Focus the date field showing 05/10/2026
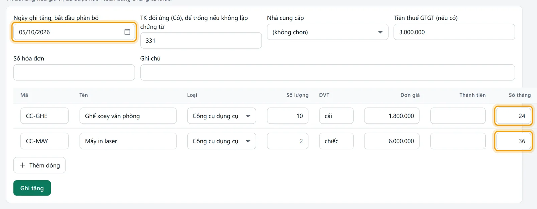The height and width of the screenshot is (209, 537). (x=74, y=32)
